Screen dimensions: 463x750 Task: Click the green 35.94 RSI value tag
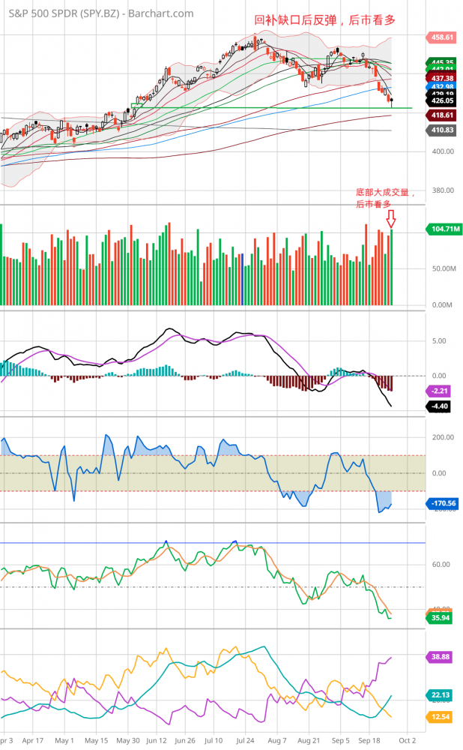(438, 618)
